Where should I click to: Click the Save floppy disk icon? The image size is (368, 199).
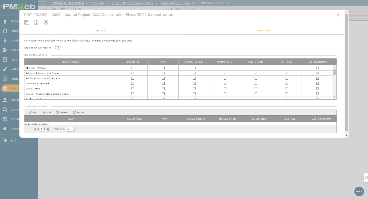27,22
